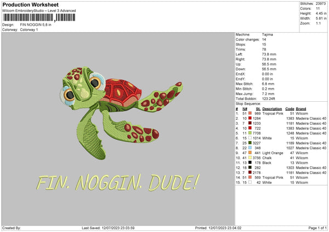This screenshot has width=329, height=232.
Task: Click thread code 1027 in row 8
Action: [x=290, y=148]
